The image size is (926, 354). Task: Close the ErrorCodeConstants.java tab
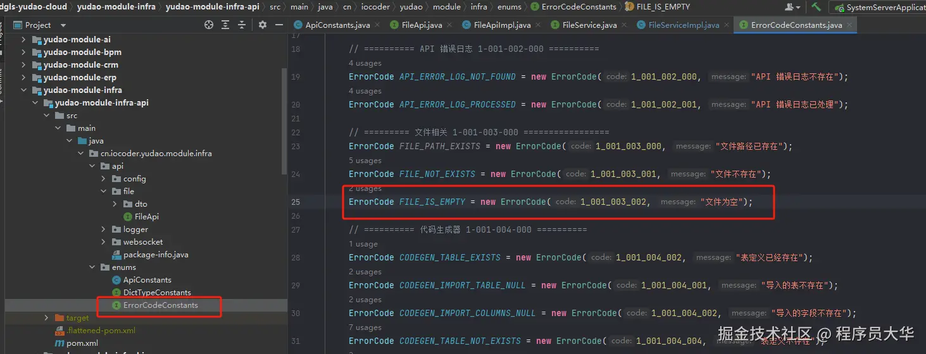pyautogui.click(x=848, y=25)
